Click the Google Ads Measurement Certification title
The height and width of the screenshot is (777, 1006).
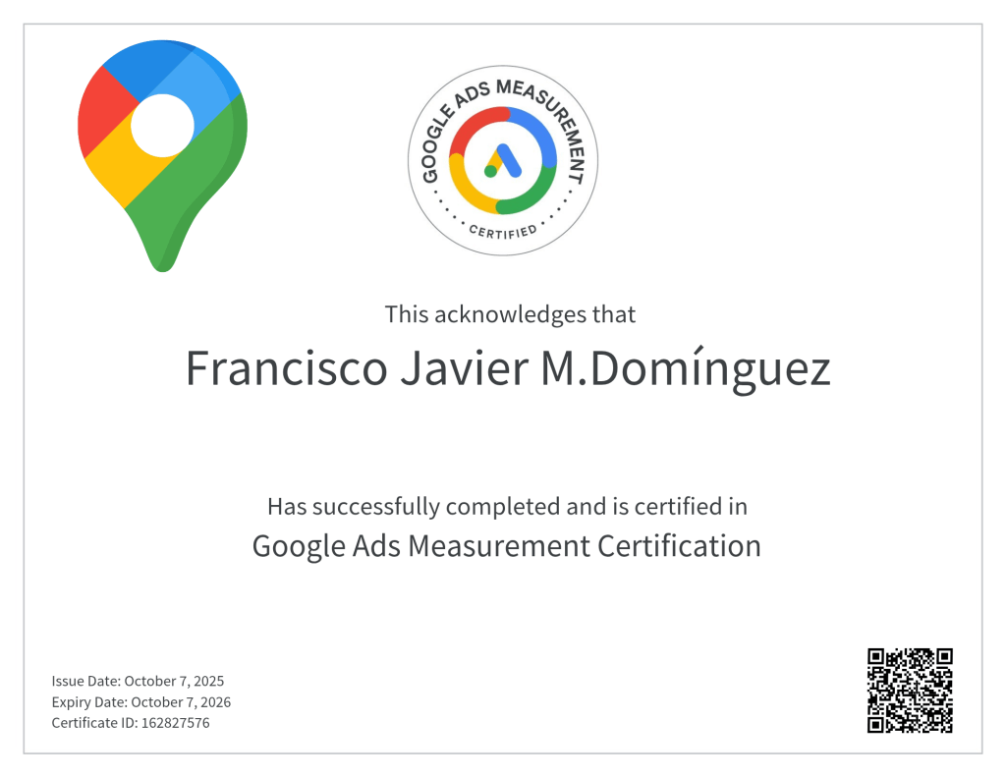click(506, 545)
